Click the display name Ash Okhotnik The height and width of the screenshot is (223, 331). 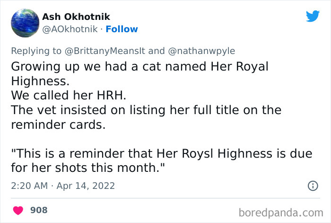coord(76,17)
